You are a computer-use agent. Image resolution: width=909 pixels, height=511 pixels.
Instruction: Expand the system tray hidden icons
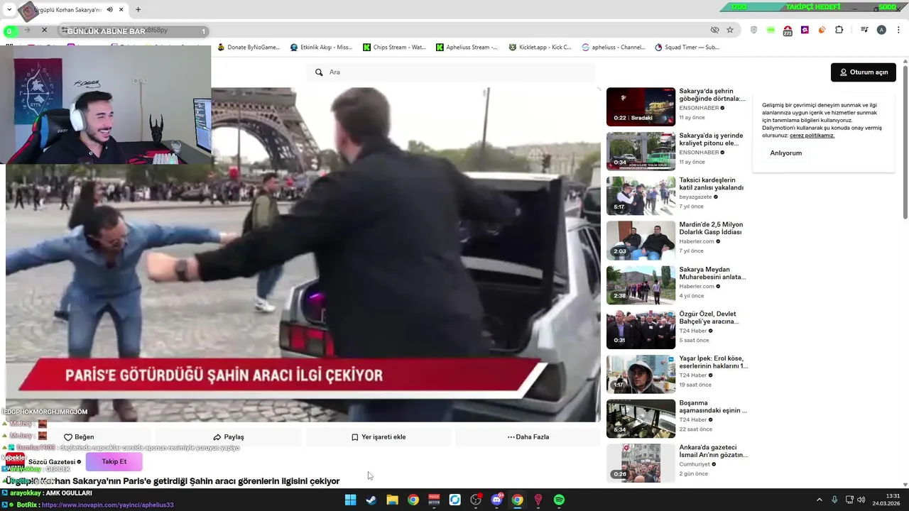point(820,500)
